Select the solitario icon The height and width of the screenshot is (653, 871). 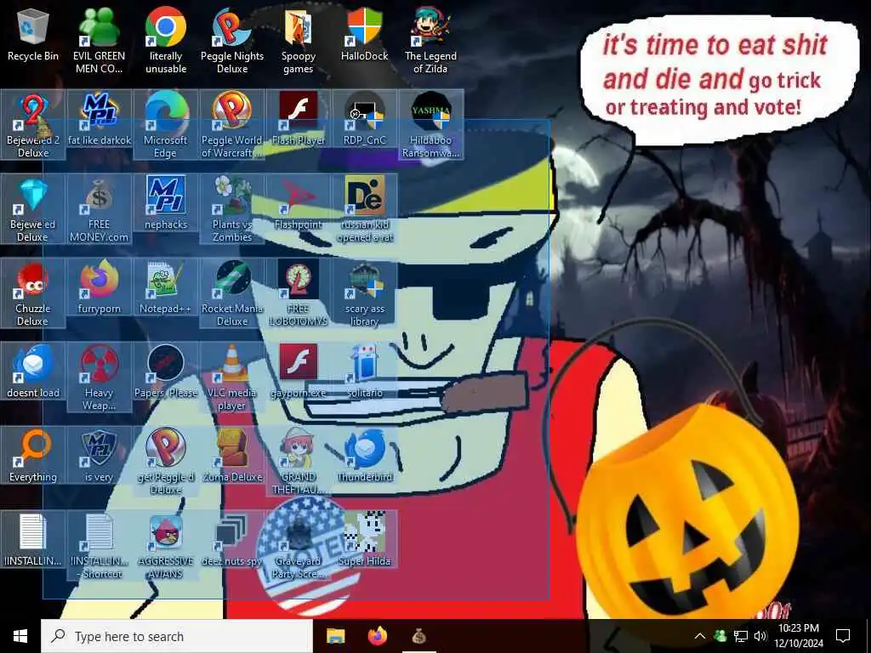[x=364, y=372]
